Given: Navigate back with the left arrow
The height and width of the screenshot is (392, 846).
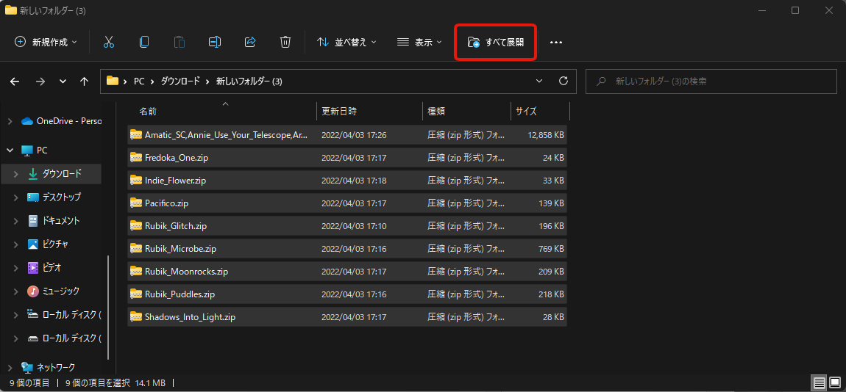Looking at the screenshot, I should point(15,81).
